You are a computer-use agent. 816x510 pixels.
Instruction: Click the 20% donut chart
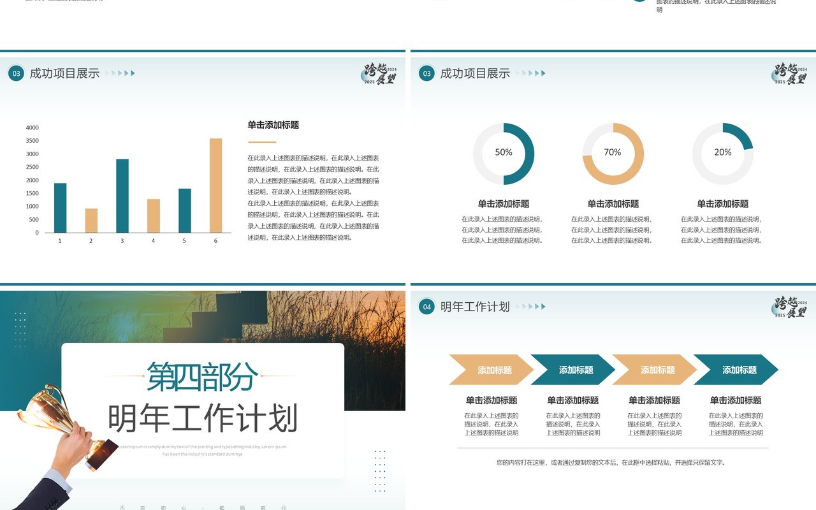pos(723,154)
